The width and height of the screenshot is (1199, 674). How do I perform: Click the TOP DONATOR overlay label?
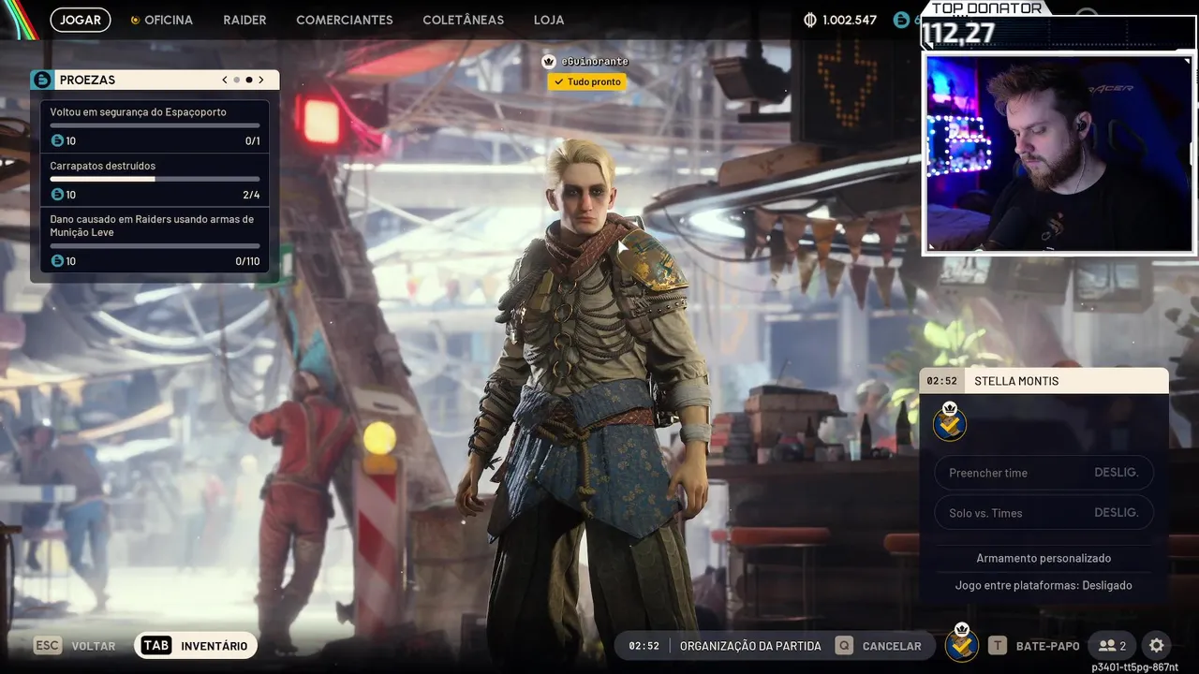pyautogui.click(x=986, y=8)
